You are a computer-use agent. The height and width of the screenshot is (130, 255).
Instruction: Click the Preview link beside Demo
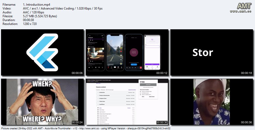point(129,108)
